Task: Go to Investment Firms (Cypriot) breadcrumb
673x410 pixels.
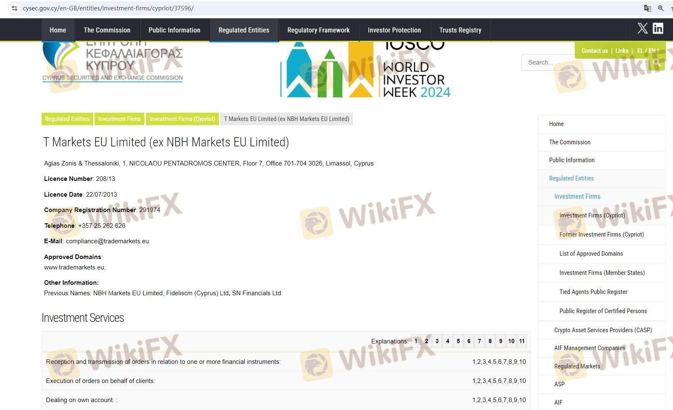Action: click(x=182, y=119)
